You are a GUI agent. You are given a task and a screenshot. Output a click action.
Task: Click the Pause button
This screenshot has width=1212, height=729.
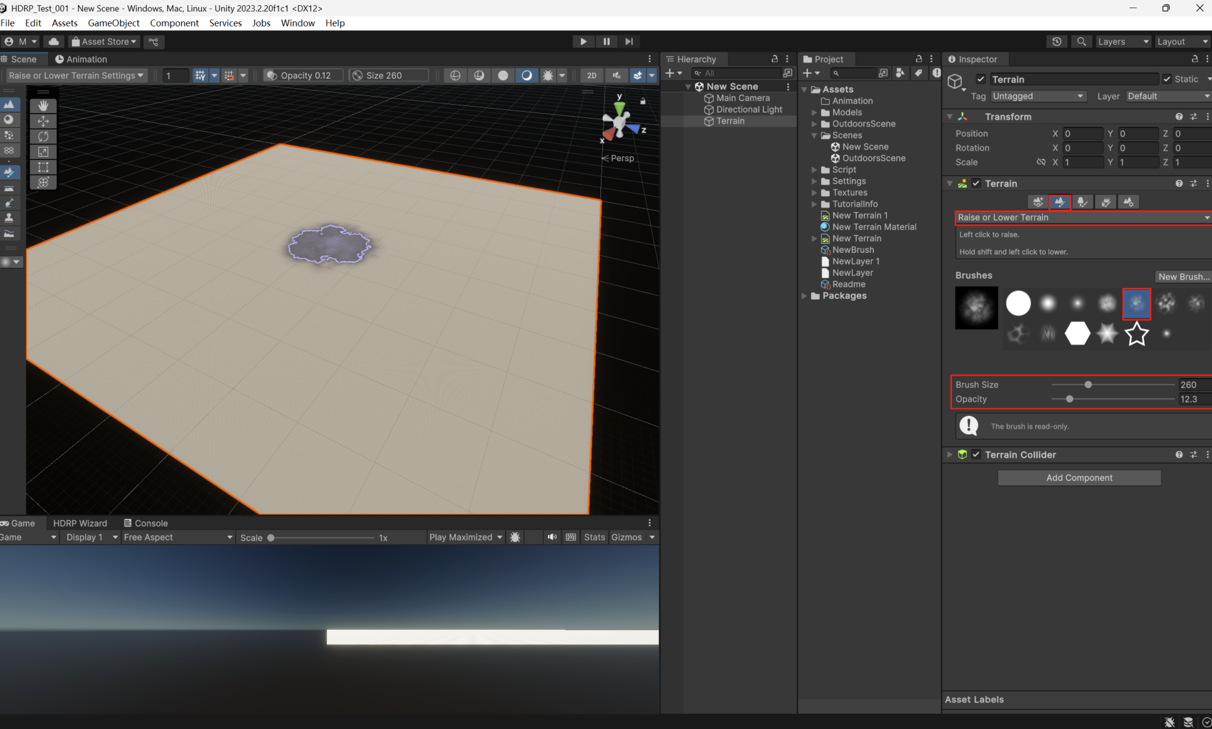click(x=606, y=42)
